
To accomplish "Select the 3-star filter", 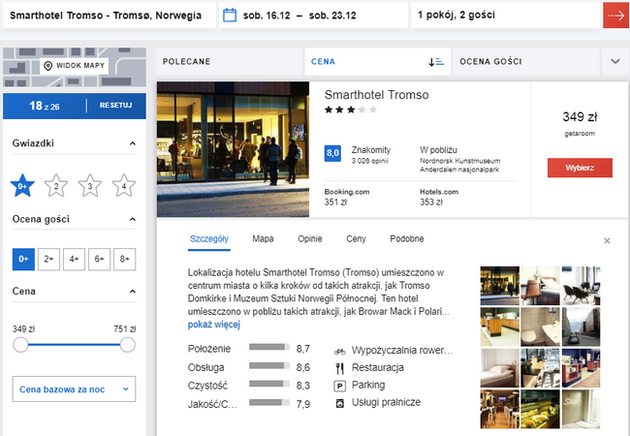I will 89,185.
